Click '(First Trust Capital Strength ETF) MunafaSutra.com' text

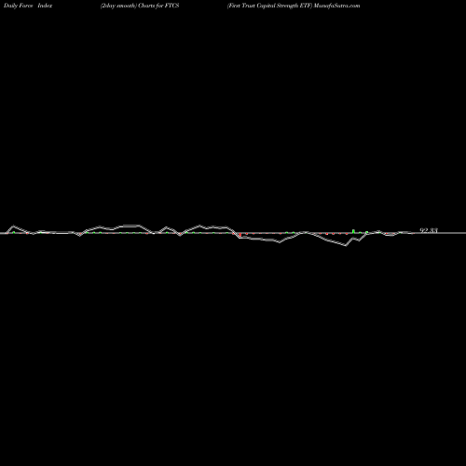pos(294,6)
